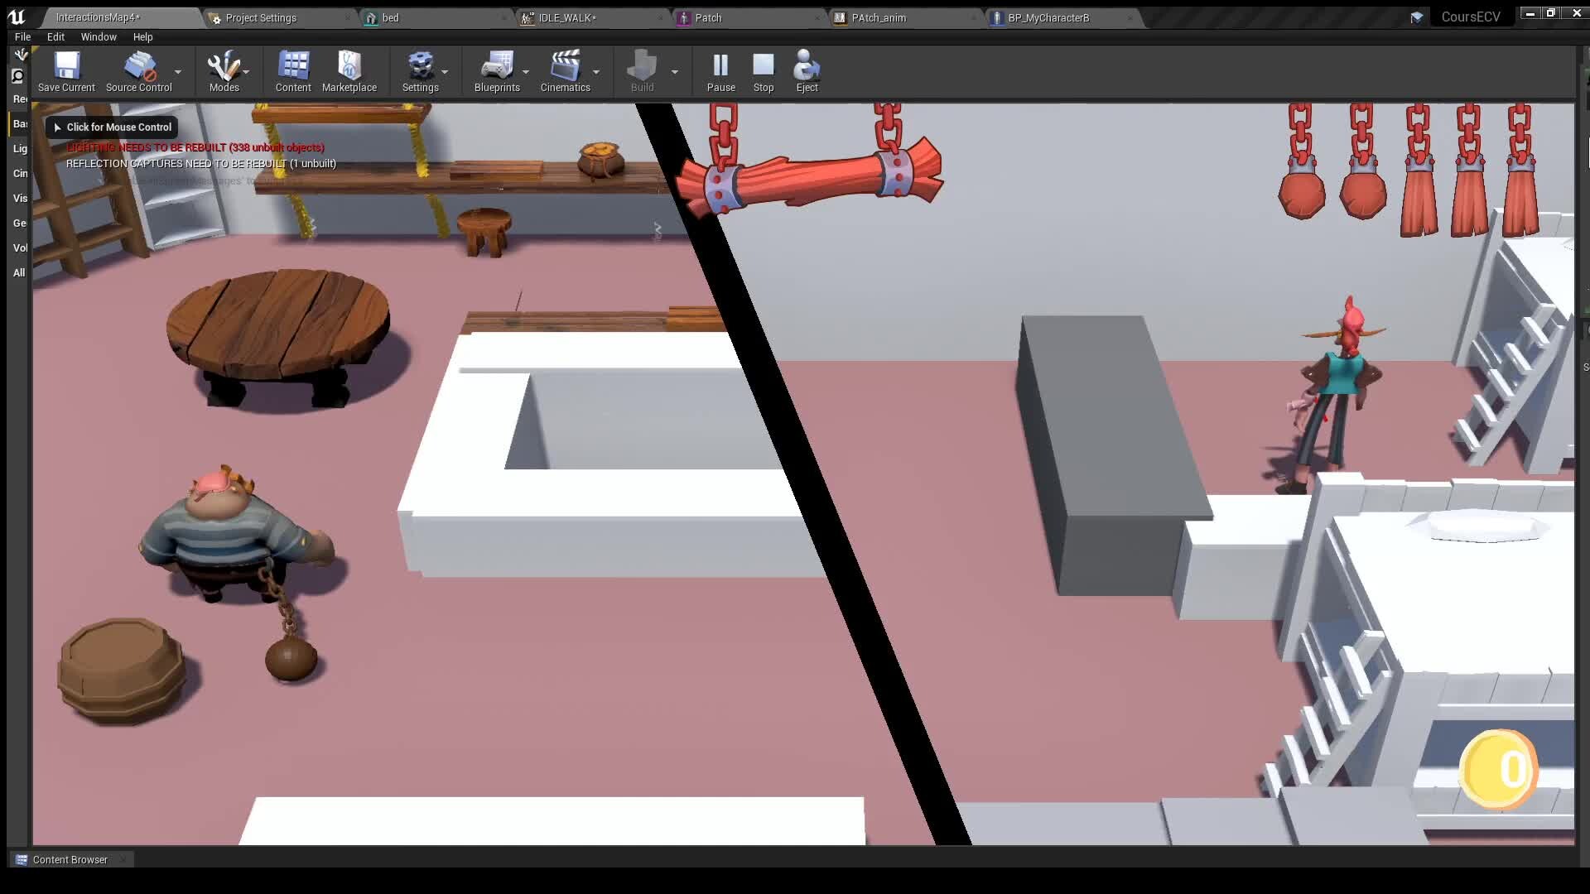
Task: Click the Save Current toolbar icon
Action: pos(66,66)
